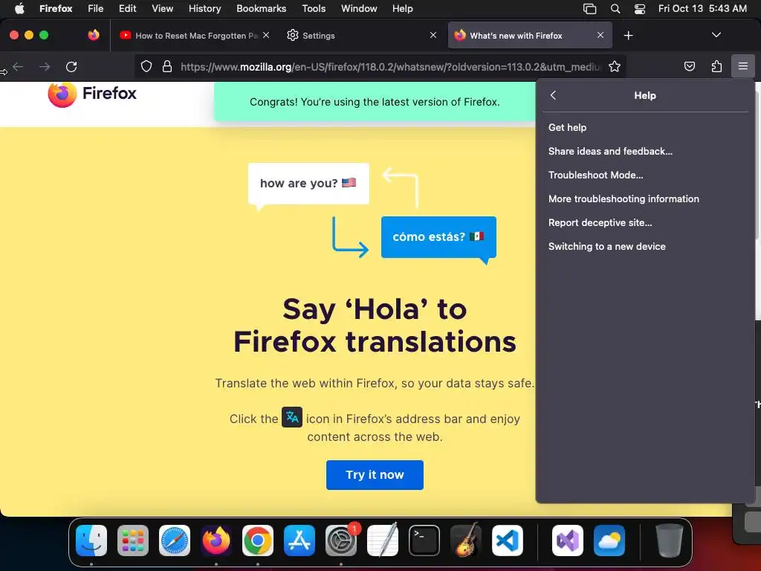Open the Bookmarks menu
761x571 pixels.
pos(261,8)
